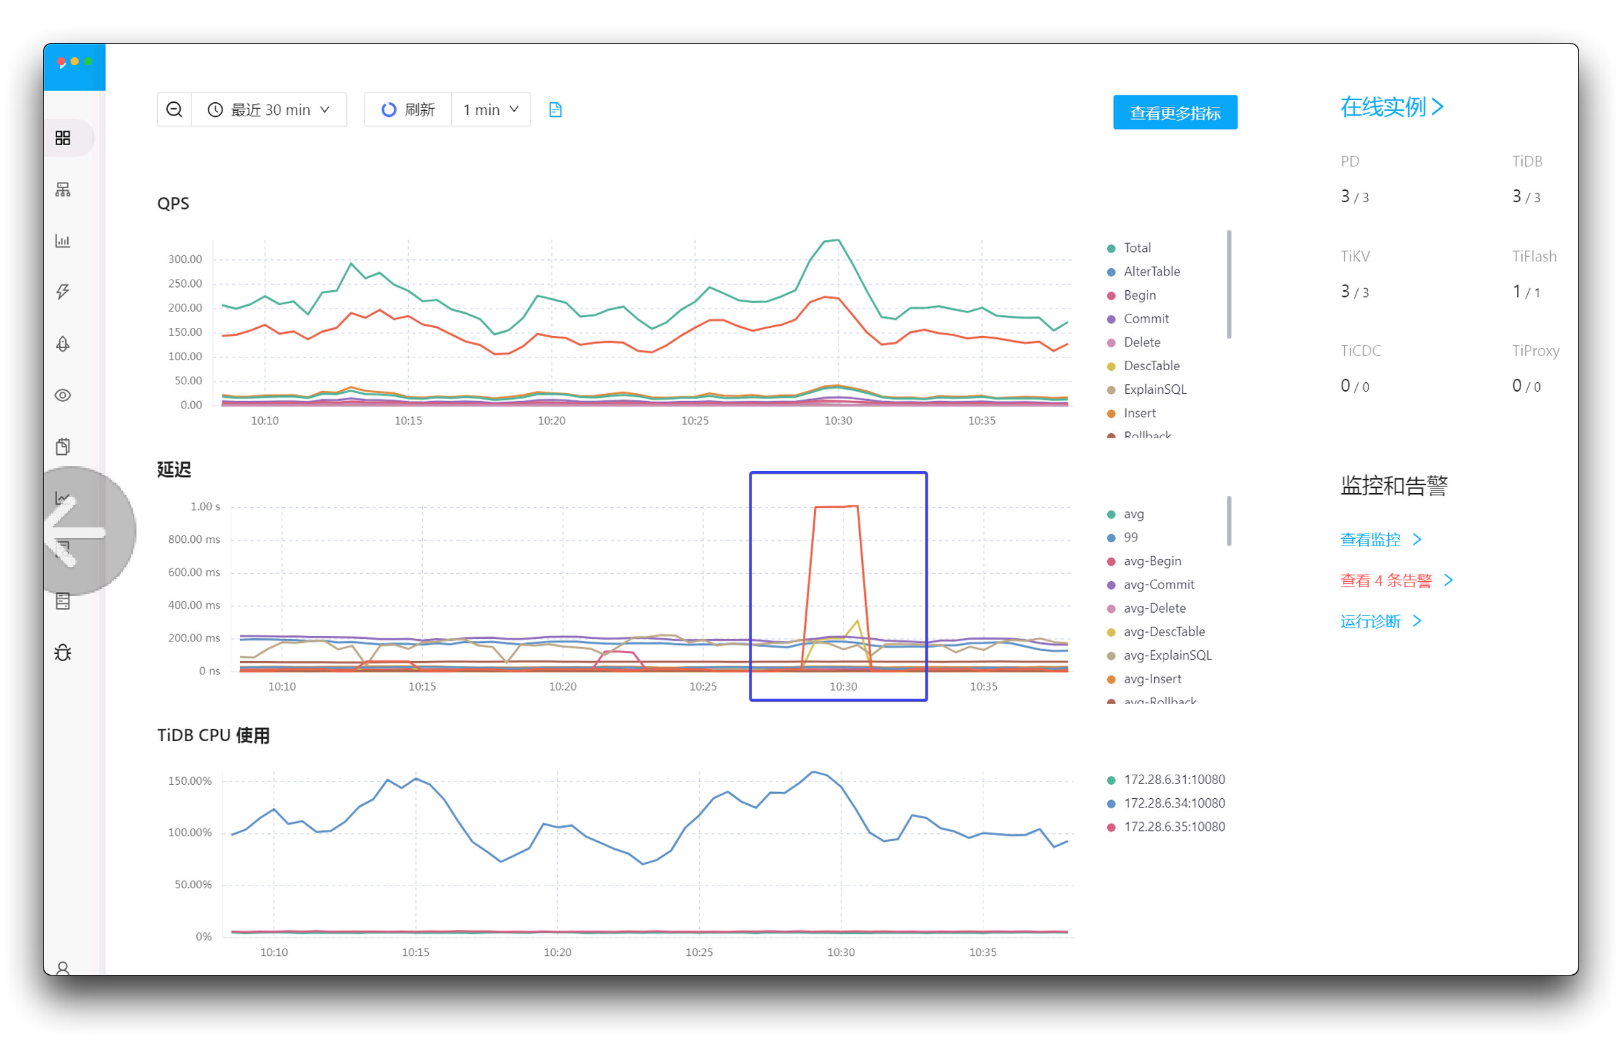Toggle 172.28.6.34:10080 CPU series
Image resolution: width=1622 pixels, height=1040 pixels.
point(1174,803)
